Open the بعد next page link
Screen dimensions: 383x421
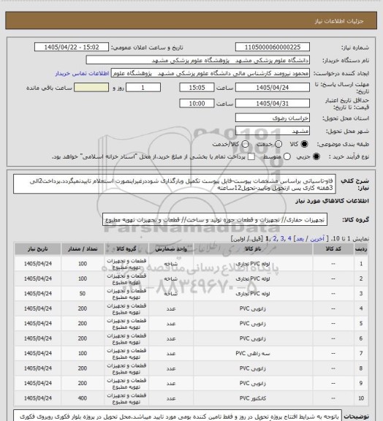pos(300,238)
